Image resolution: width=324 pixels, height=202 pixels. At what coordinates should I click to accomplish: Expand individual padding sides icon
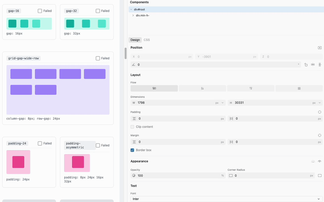(x=320, y=112)
